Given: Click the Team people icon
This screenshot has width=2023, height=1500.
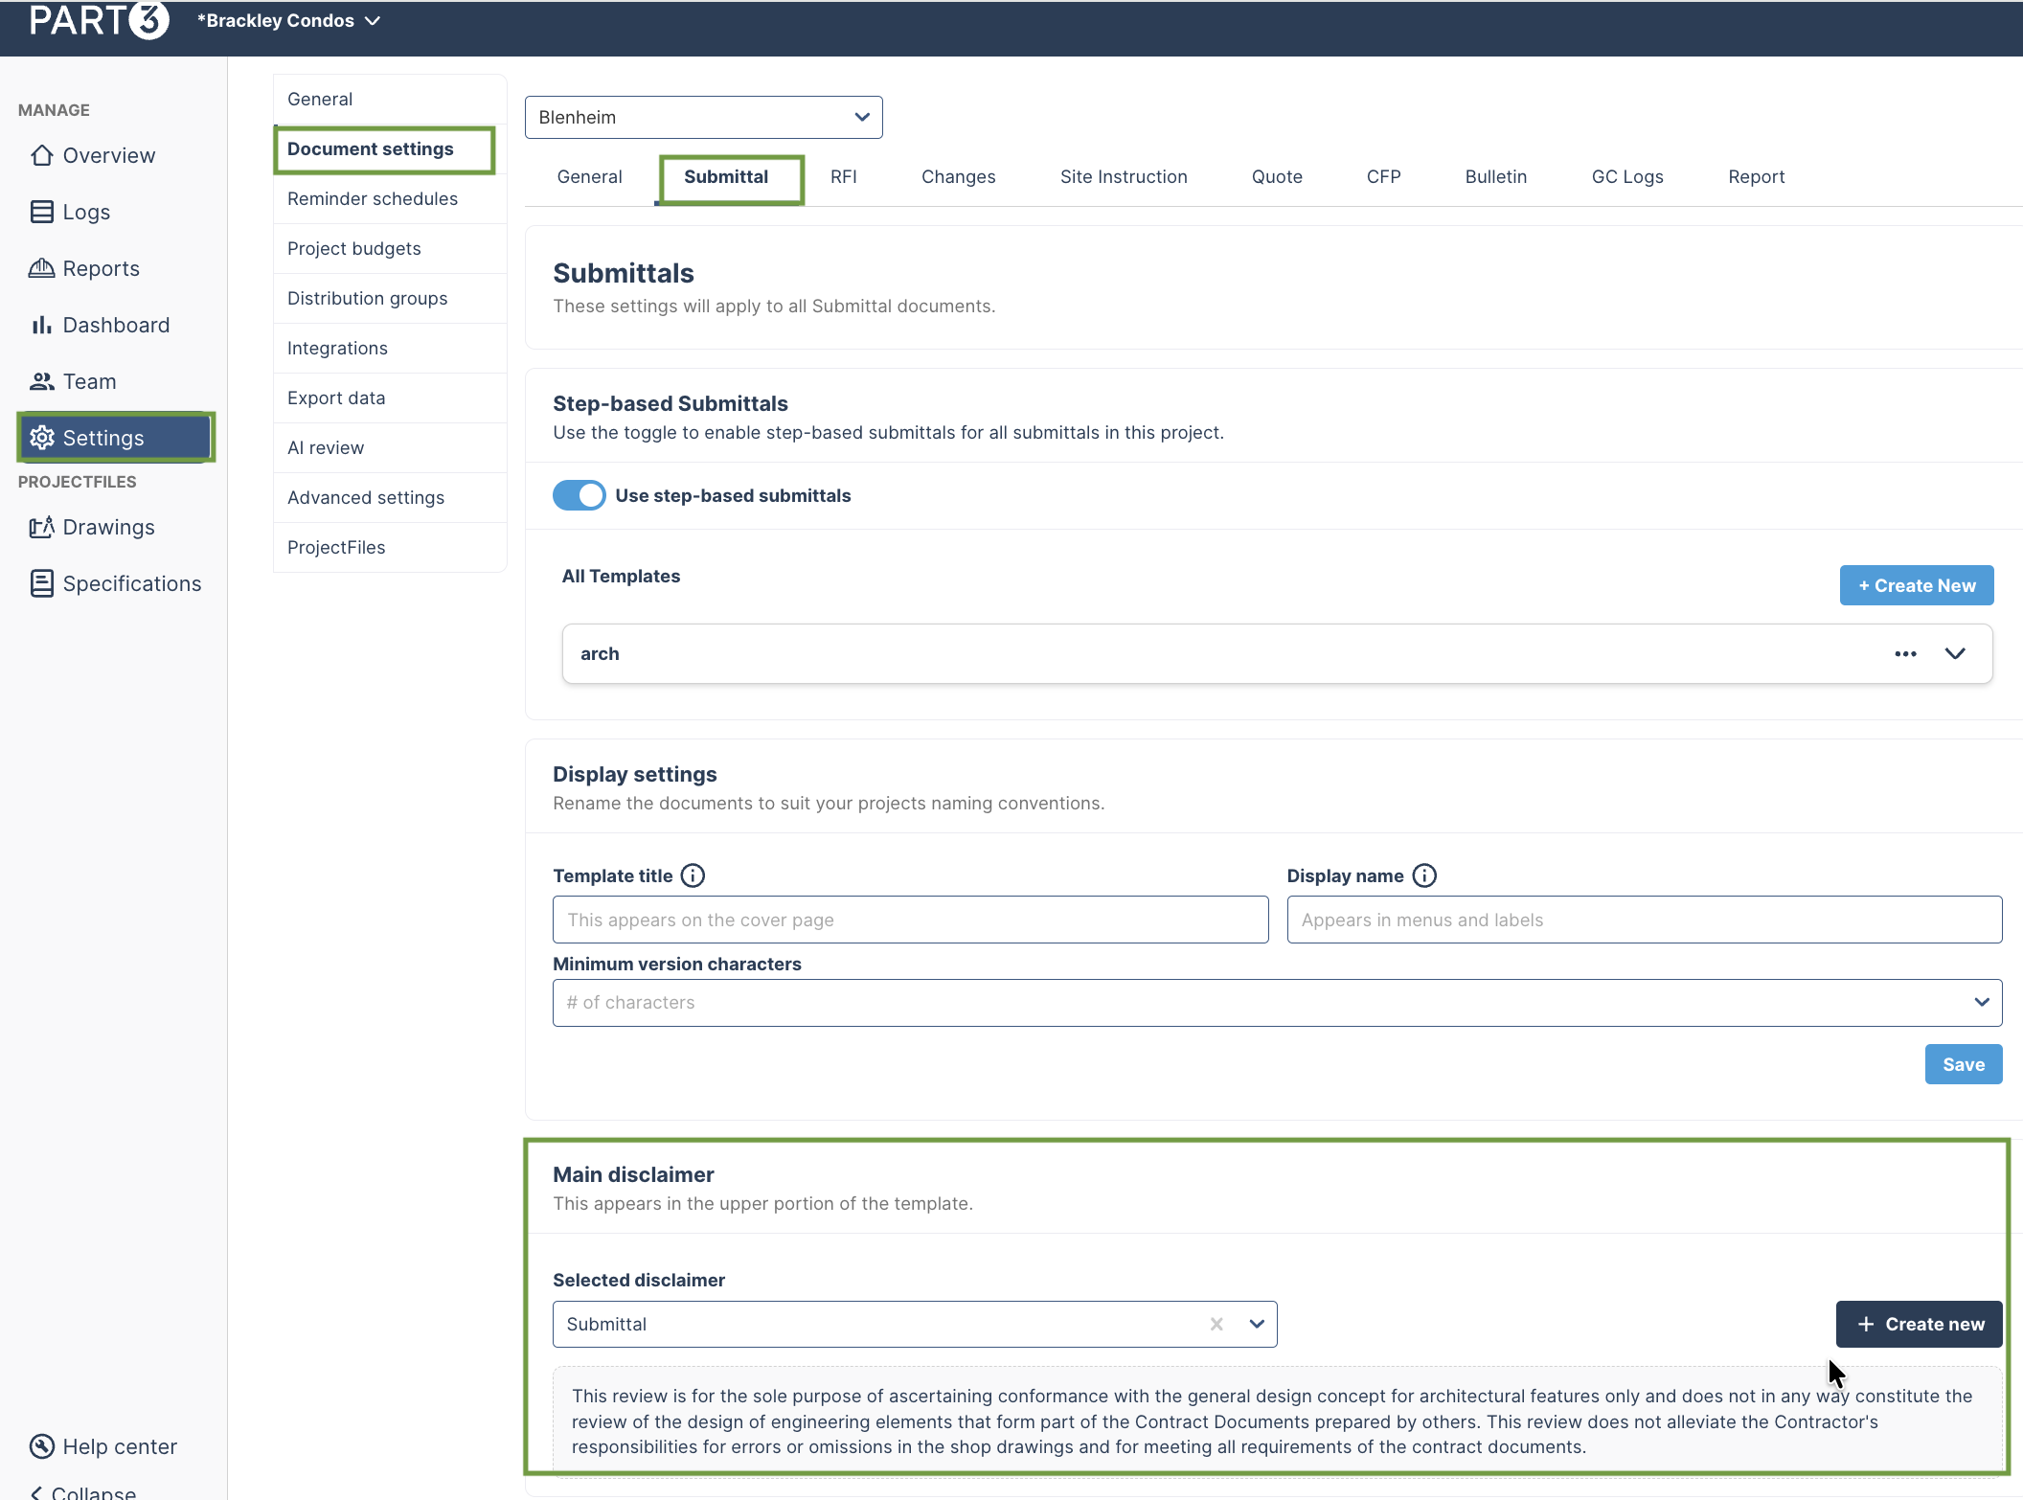Looking at the screenshot, I should 41,381.
